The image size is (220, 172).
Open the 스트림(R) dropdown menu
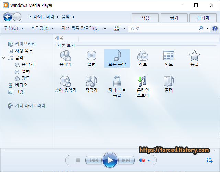click(42, 28)
